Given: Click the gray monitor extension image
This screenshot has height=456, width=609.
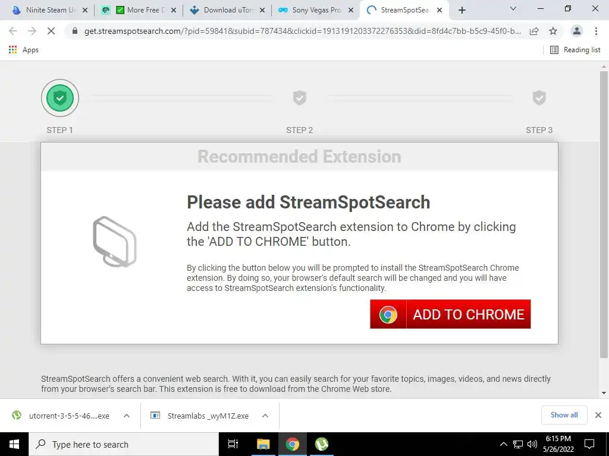Looking at the screenshot, I should click(115, 242).
